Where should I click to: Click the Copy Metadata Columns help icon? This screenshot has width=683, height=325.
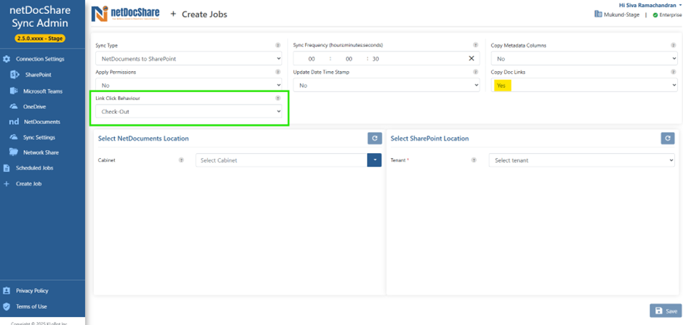tap(674, 45)
